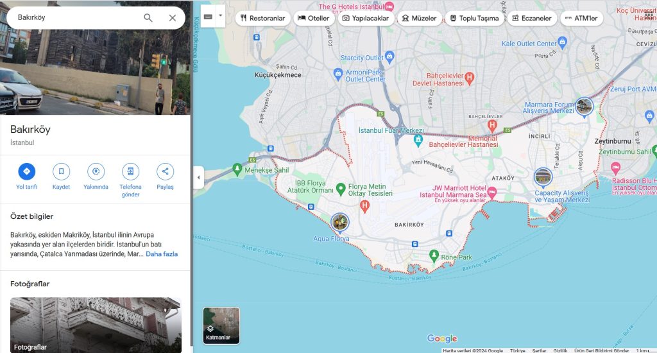Select Toplu Taşıma filter chip

tap(475, 18)
